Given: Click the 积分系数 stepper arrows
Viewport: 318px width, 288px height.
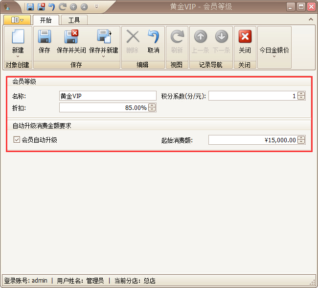Looking at the screenshot, I should point(301,96).
